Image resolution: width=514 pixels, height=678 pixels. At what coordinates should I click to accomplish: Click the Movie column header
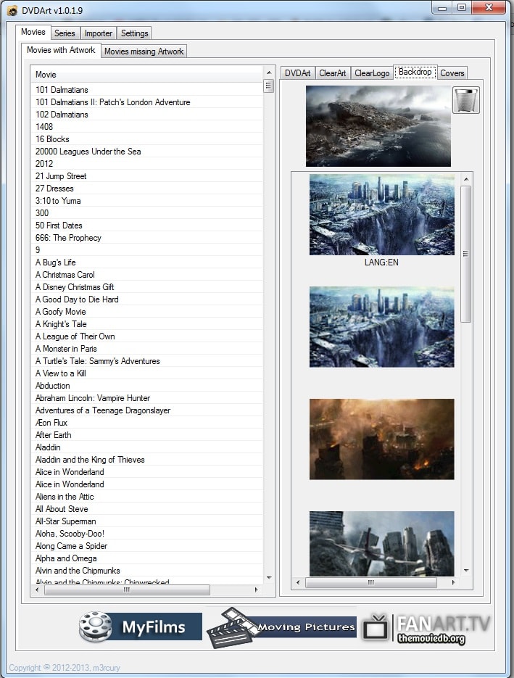(x=145, y=75)
